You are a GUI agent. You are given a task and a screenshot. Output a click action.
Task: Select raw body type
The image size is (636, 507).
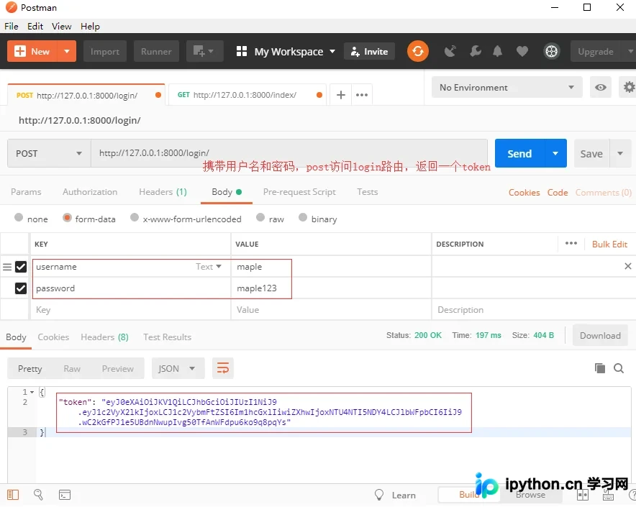pos(260,217)
